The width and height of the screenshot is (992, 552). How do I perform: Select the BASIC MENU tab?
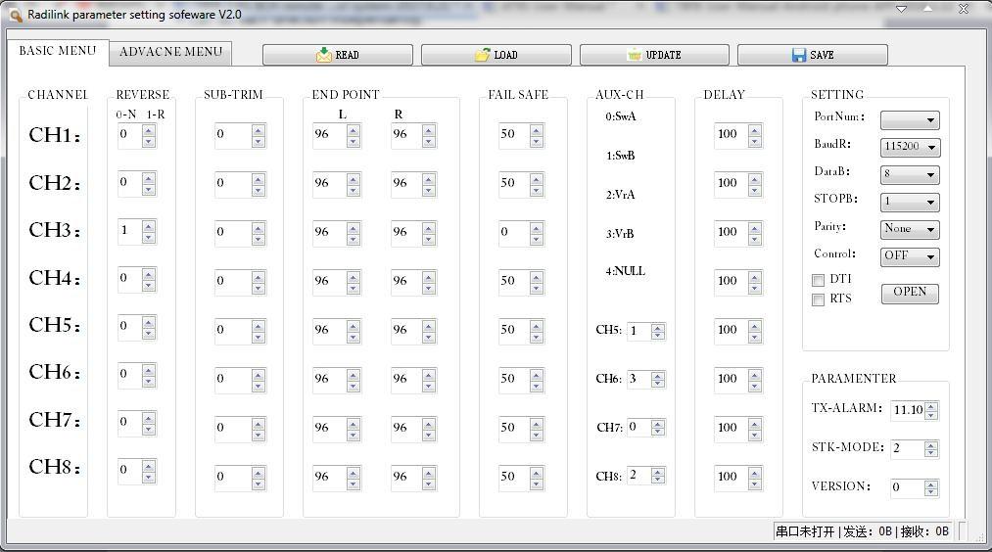(x=58, y=51)
